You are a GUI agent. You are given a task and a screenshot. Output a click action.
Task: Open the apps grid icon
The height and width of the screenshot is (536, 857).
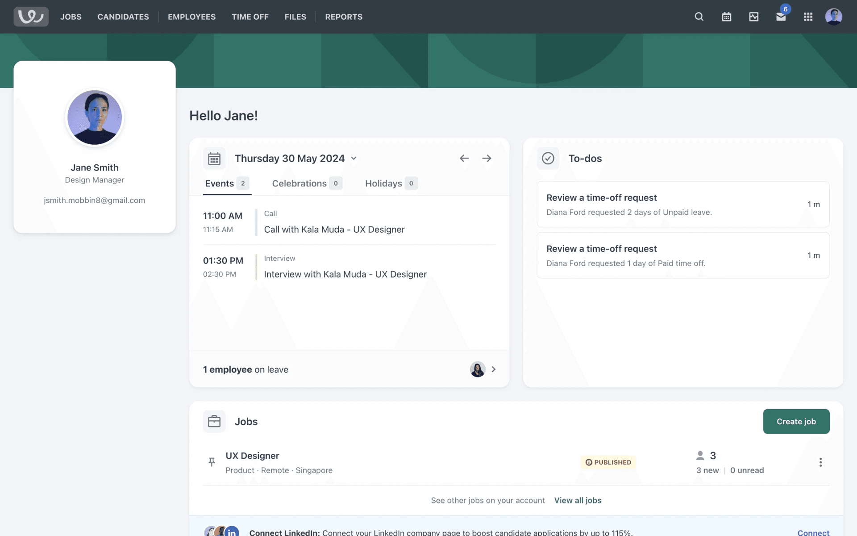(x=808, y=17)
